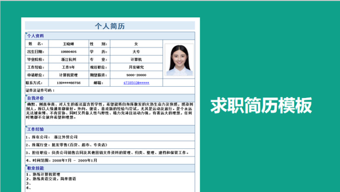The width and height of the screenshot is (340, 192).
Task: Click the '姓 名:' label cell
Action: pos(37,44)
